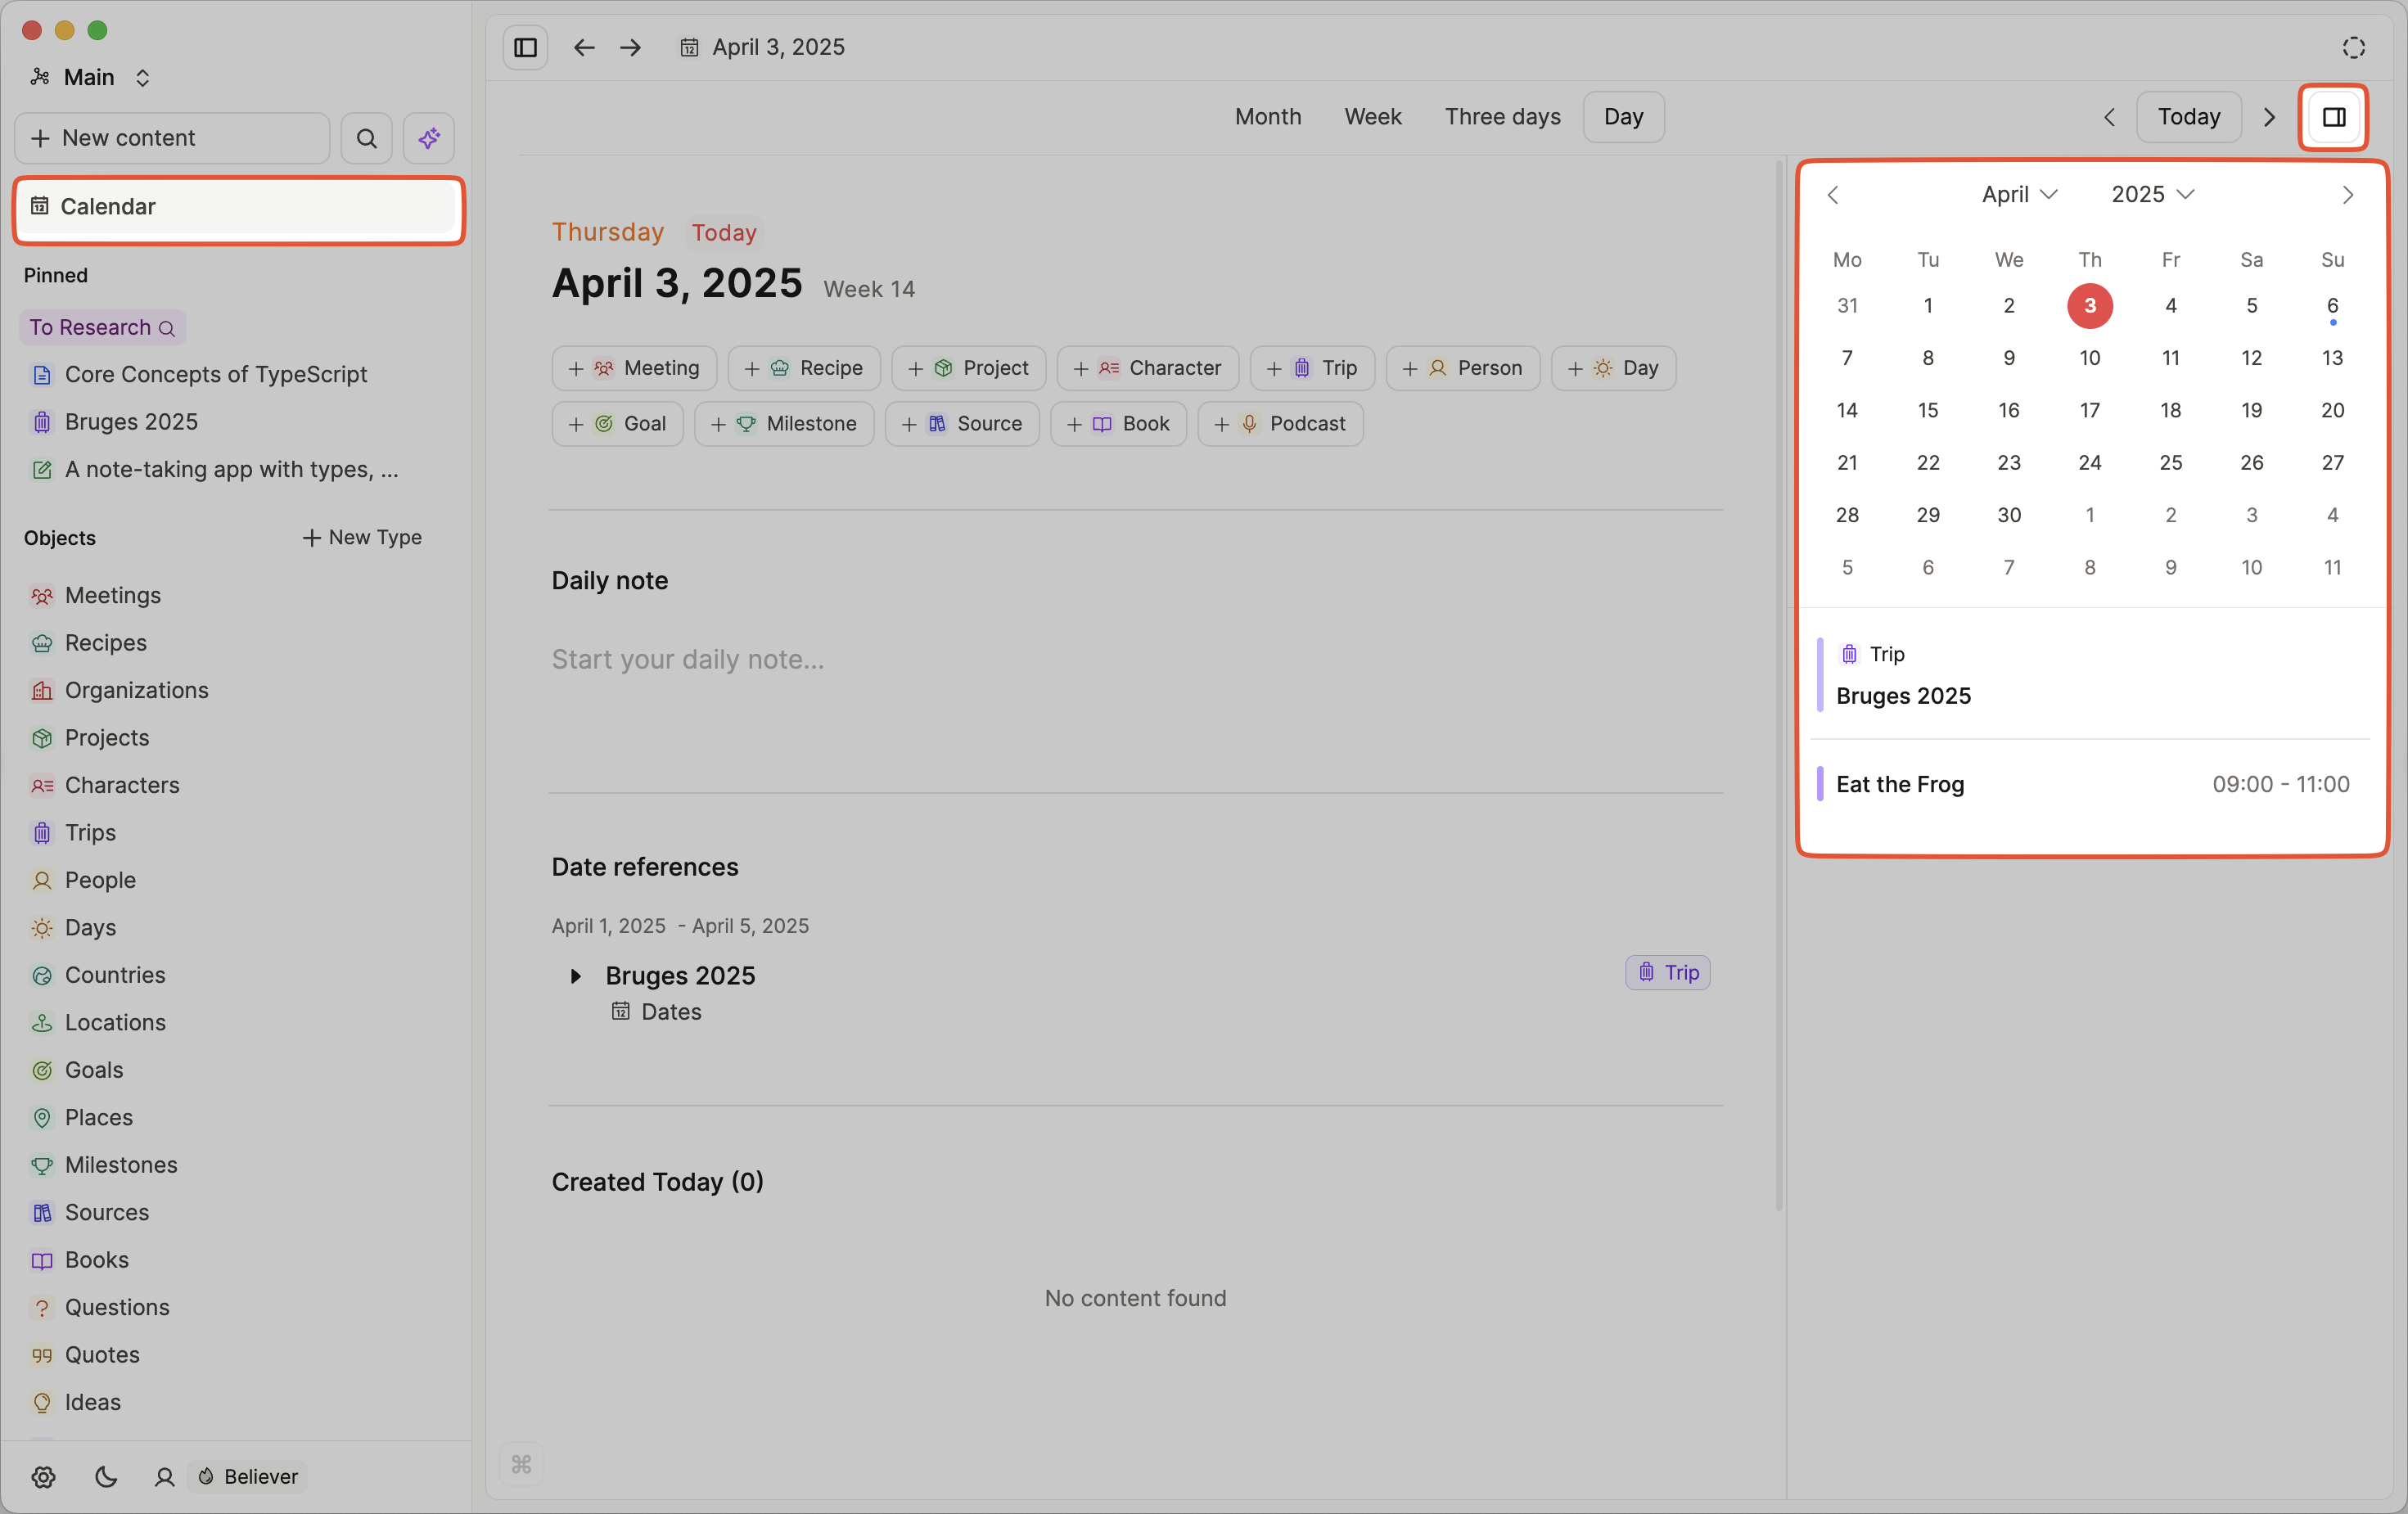Toggle the right calendar side panel
Screen dimensions: 2408x1514
[2333, 117]
